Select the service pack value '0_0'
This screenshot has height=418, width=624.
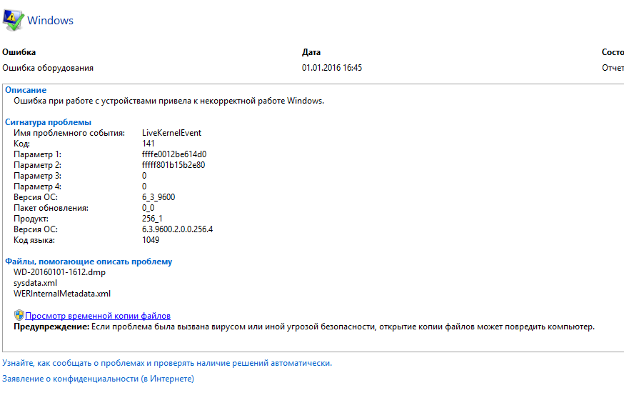point(148,208)
